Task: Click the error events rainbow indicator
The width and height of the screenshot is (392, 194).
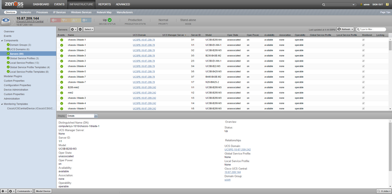Action: (x=66, y=20)
